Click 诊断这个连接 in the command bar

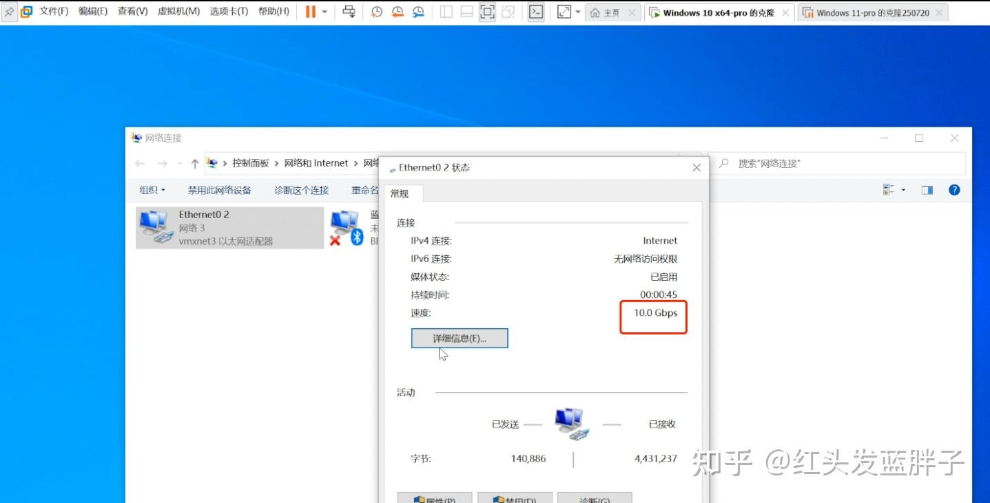301,190
